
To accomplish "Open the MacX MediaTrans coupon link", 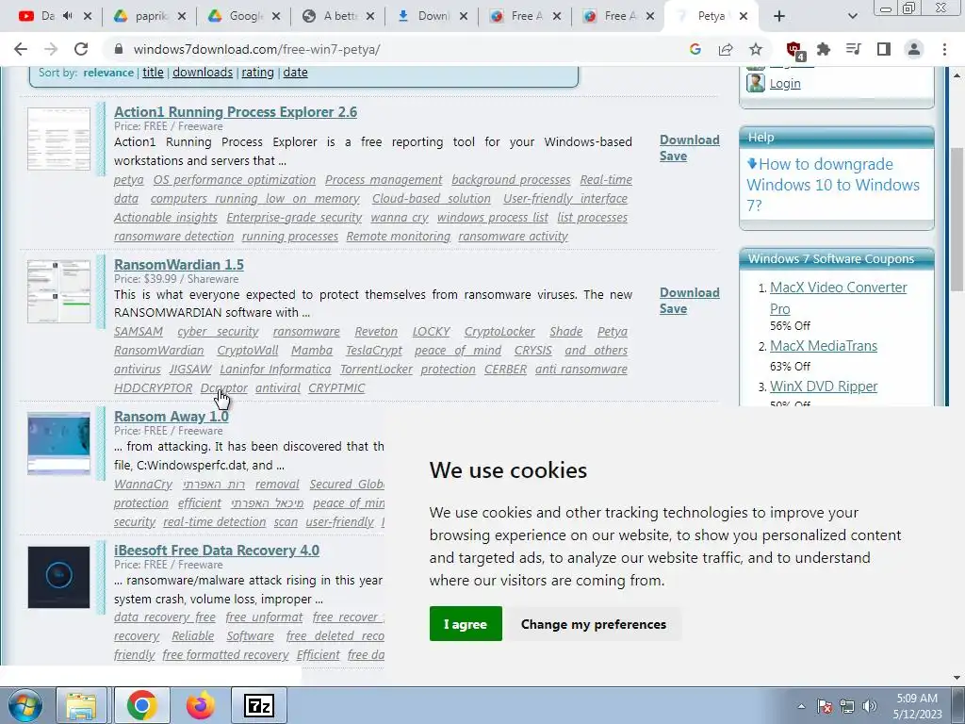I will (824, 346).
